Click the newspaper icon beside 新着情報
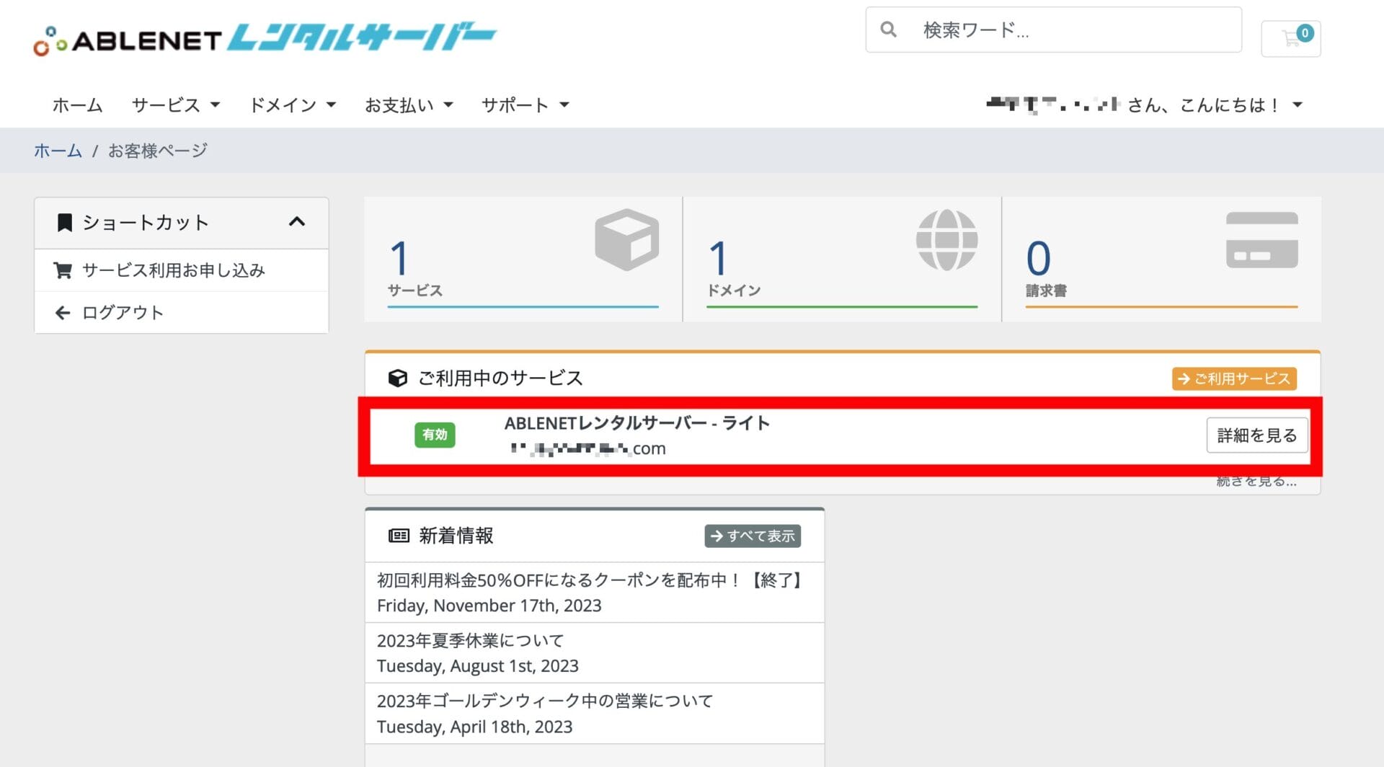 click(x=398, y=535)
